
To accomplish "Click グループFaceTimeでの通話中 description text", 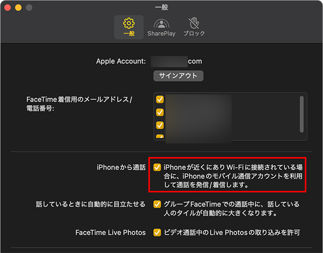I will (x=231, y=209).
